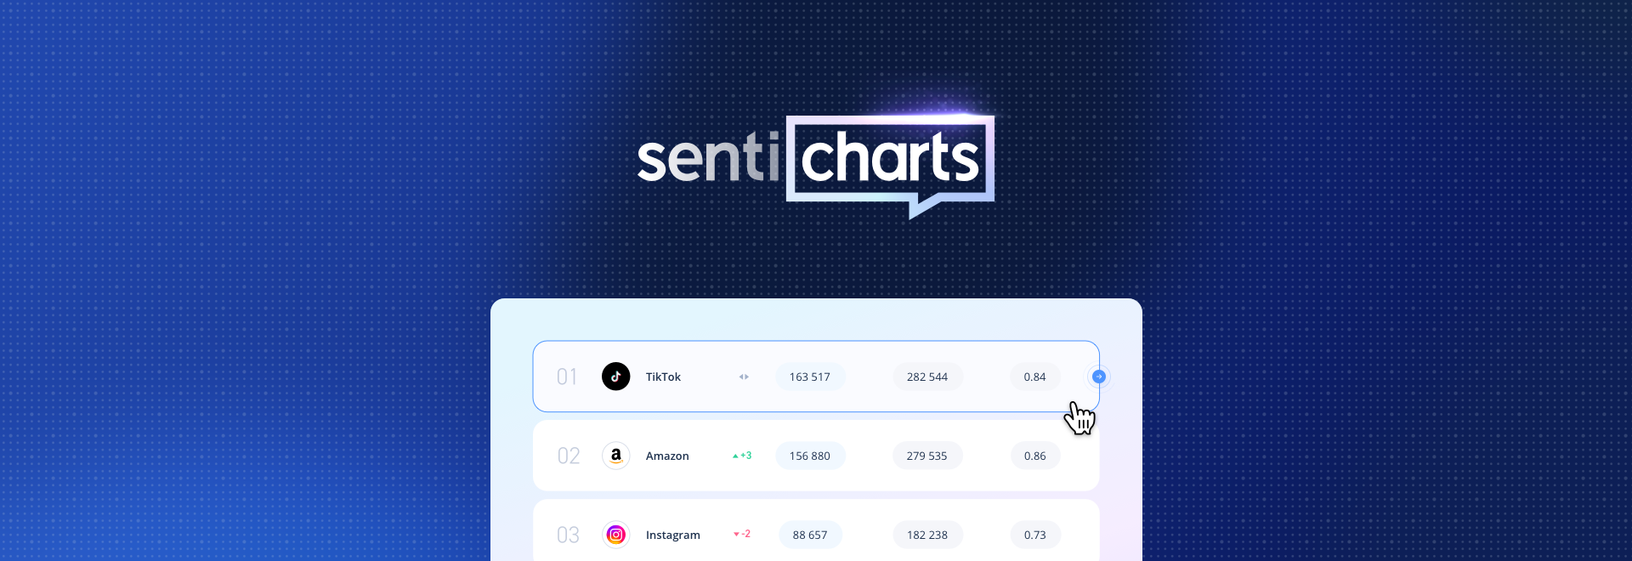Click TikTok's 0.84 score pill

tap(1034, 377)
